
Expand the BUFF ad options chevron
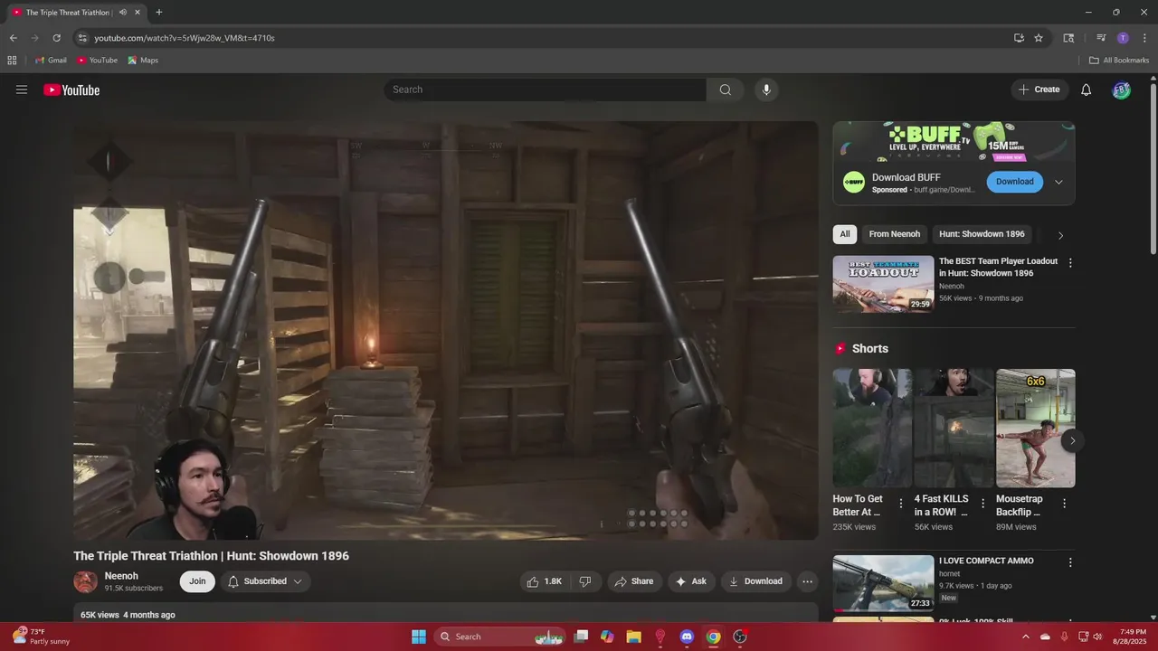point(1058,182)
